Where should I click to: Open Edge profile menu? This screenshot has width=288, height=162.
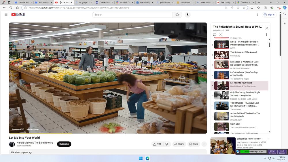[3, 2]
